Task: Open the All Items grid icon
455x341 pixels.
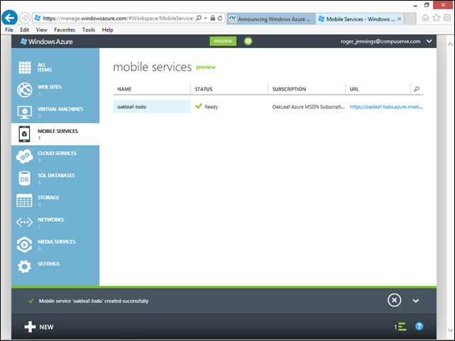Action: click(x=25, y=67)
